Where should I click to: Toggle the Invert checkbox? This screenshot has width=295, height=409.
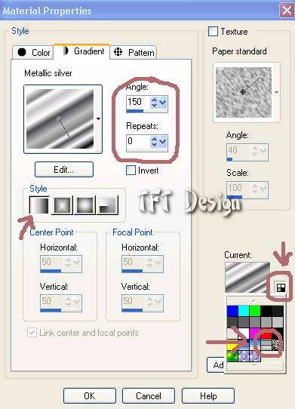131,171
